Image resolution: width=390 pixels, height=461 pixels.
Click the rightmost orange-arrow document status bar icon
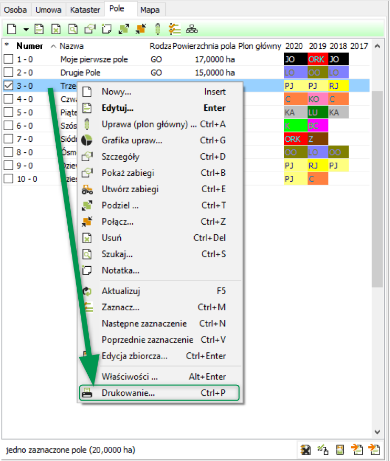tap(374, 449)
